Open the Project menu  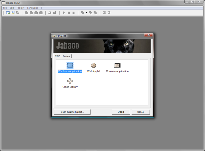click(x=20, y=8)
